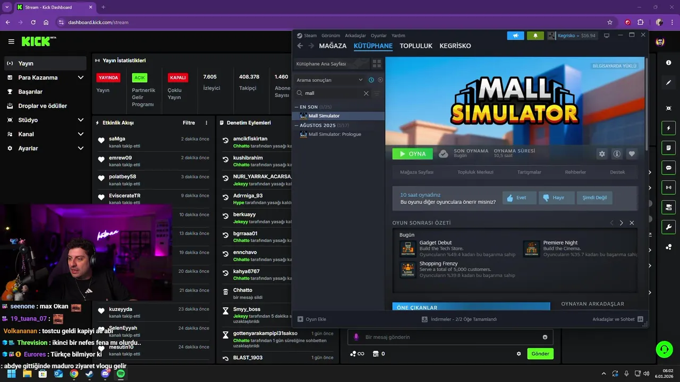Image resolution: width=680 pixels, height=382 pixels.
Task: Open Mall Simulator game info icon
Action: coord(617,154)
